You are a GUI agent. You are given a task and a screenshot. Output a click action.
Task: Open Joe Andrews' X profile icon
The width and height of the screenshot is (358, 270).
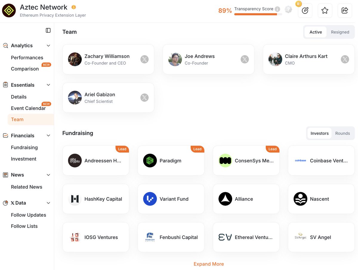pyautogui.click(x=245, y=59)
